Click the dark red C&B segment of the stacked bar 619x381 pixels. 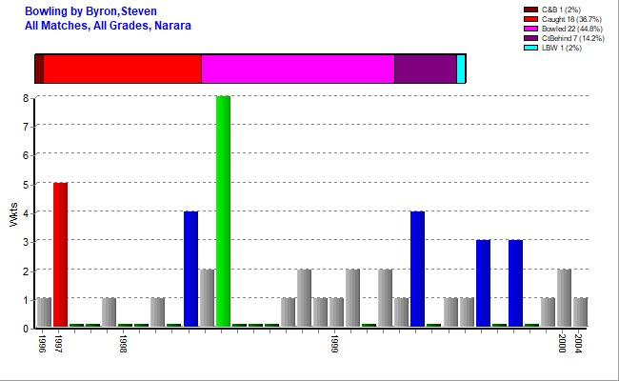tap(39, 70)
